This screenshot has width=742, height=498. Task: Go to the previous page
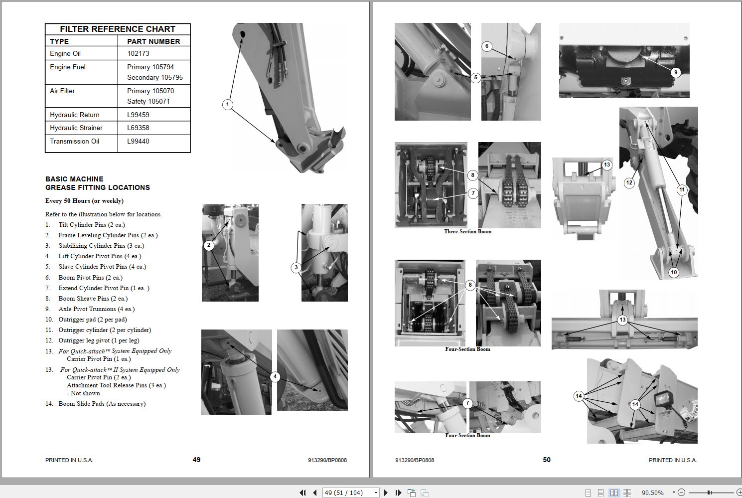click(315, 493)
